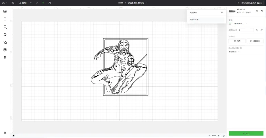Redo the last action
The image size is (266, 138).
point(37,3)
